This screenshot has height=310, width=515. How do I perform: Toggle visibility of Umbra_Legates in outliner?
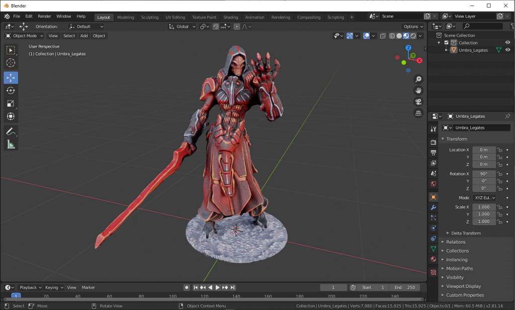(x=507, y=50)
